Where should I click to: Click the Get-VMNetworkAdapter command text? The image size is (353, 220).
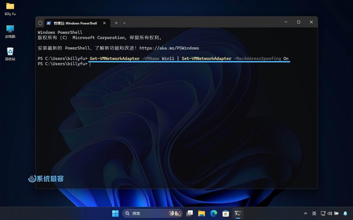pyautogui.click(x=115, y=59)
